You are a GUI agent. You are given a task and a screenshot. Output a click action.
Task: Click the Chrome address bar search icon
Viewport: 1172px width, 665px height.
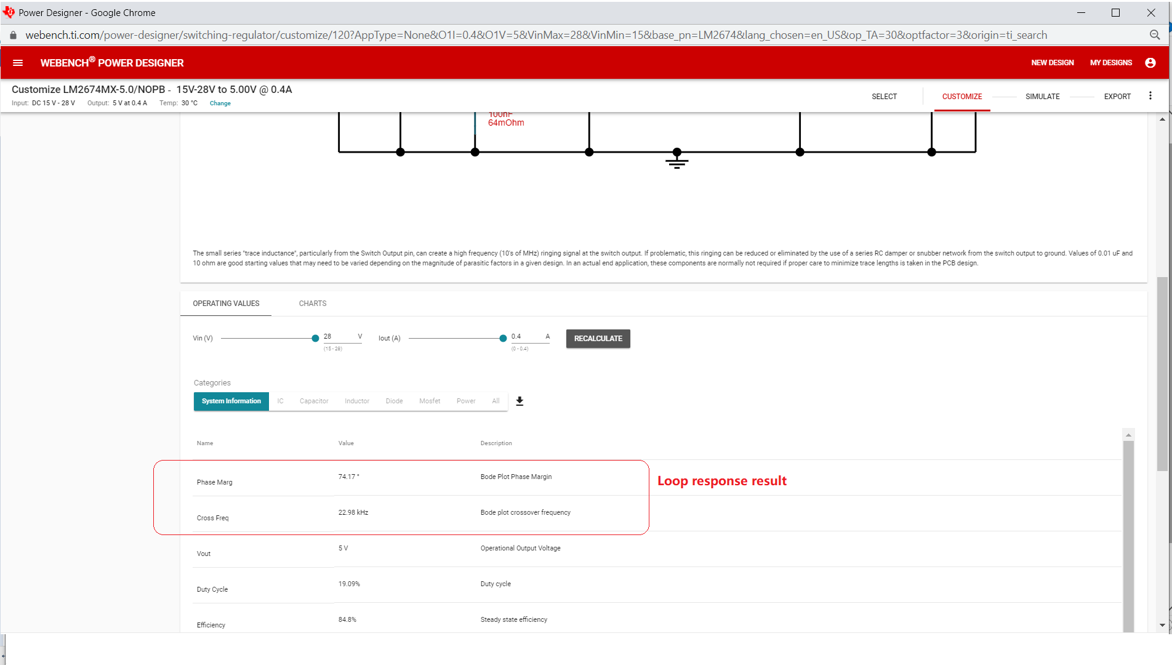pyautogui.click(x=1155, y=35)
